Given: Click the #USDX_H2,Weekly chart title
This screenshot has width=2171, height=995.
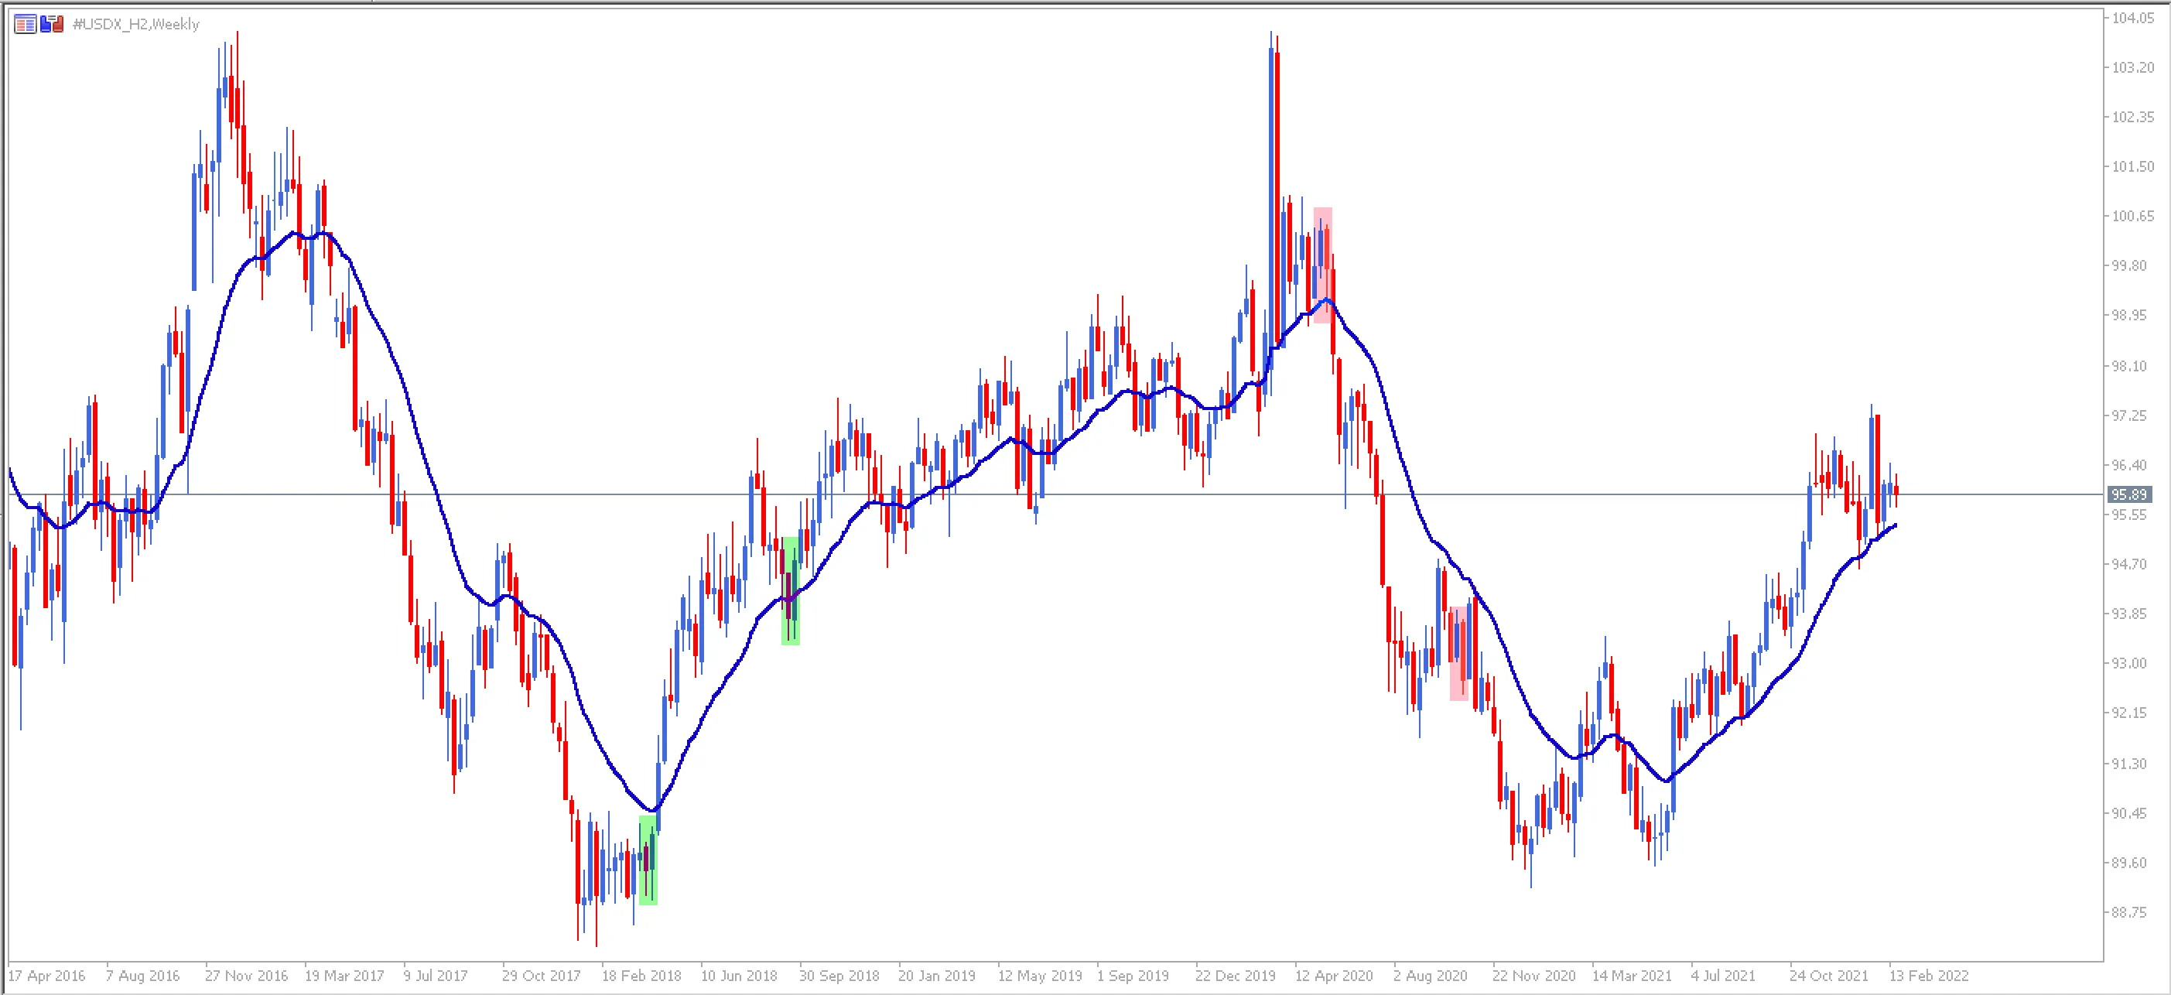Looking at the screenshot, I should pos(136,25).
